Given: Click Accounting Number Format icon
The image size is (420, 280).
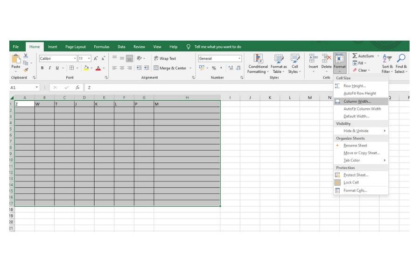Looking at the screenshot, I should pos(202,68).
